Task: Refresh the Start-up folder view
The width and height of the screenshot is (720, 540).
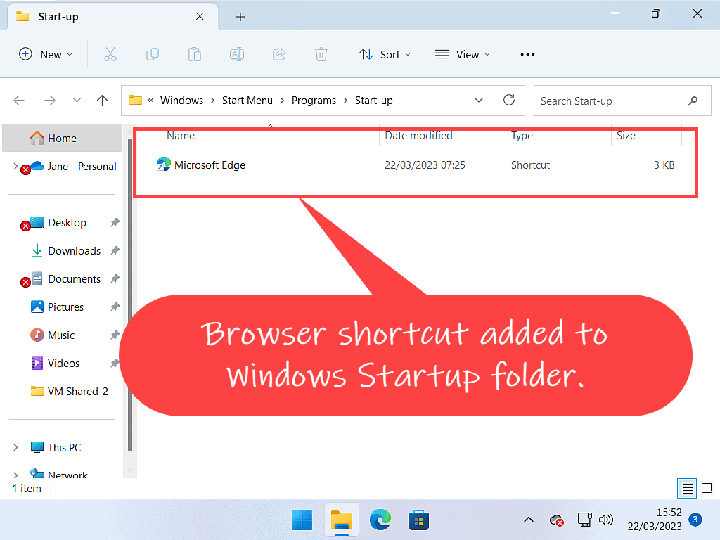Action: click(509, 101)
